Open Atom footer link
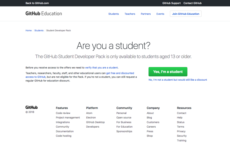This screenshot has width=230, height=147. (89, 113)
